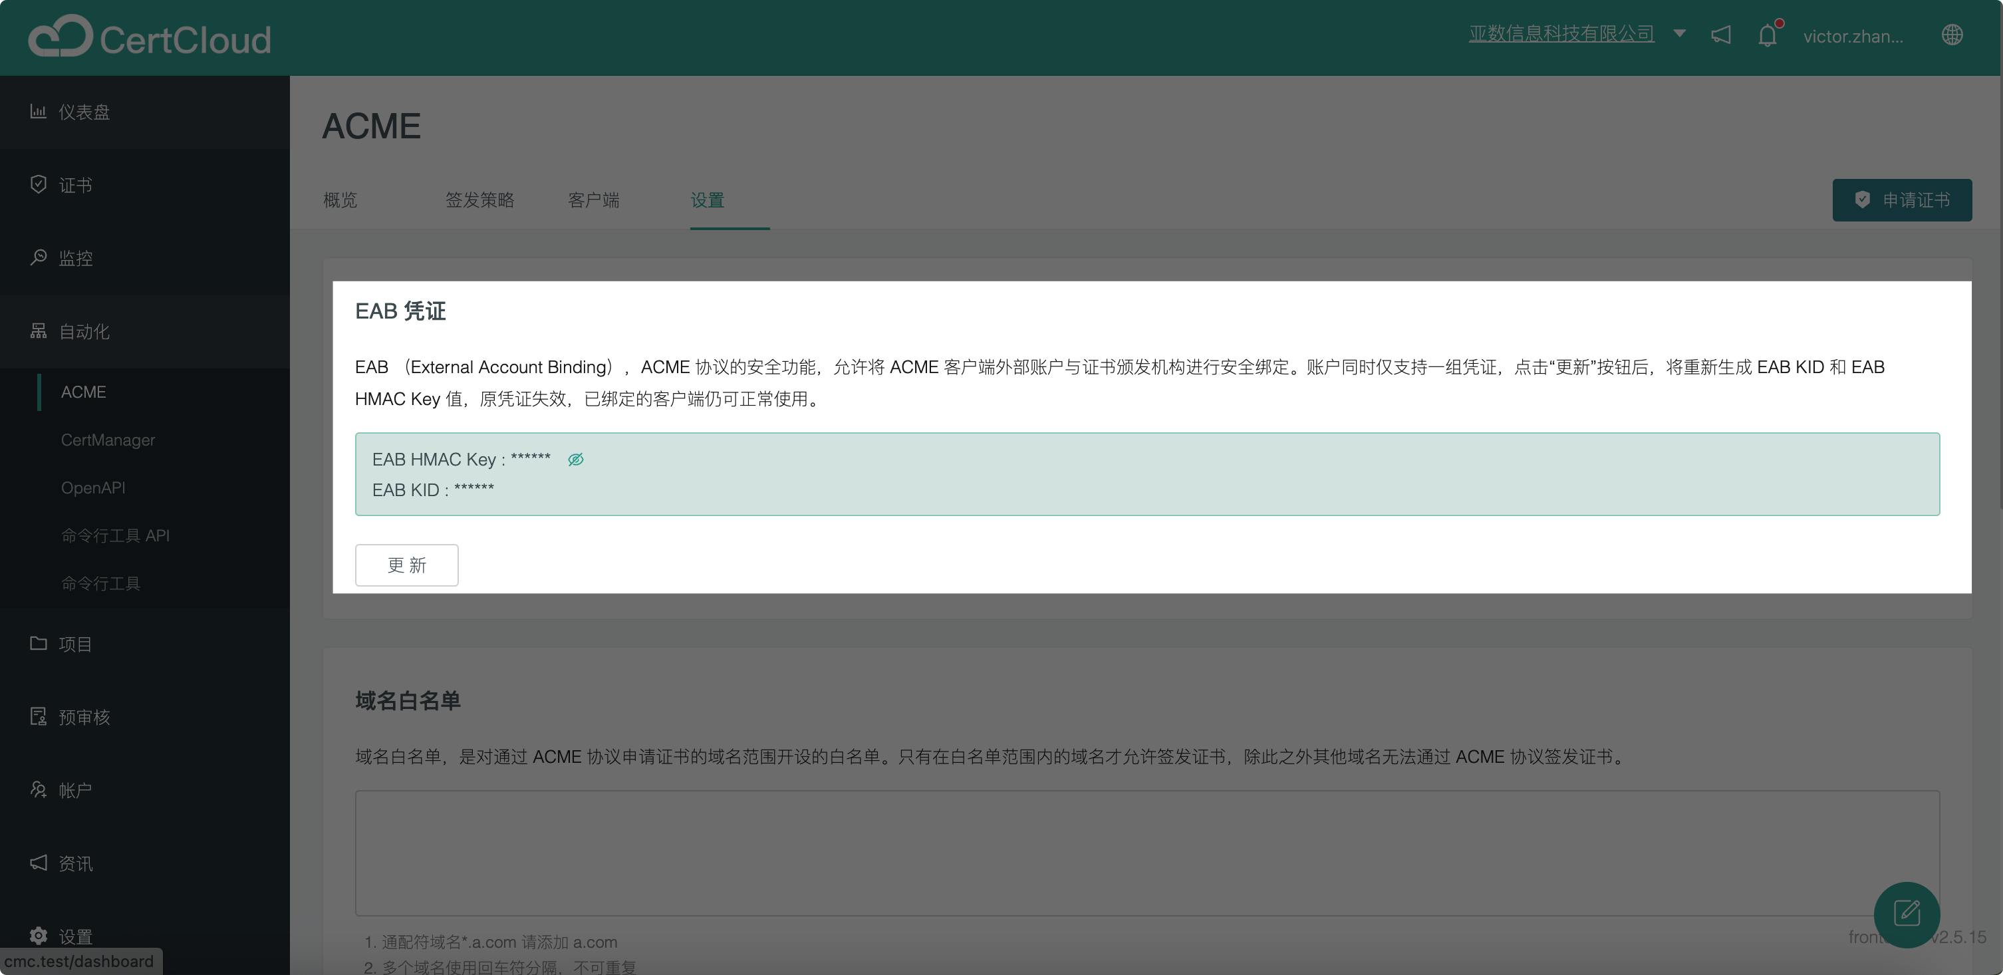Image resolution: width=2003 pixels, height=975 pixels.
Task: Click the dashboard chart icon in sidebar
Action: (x=38, y=111)
